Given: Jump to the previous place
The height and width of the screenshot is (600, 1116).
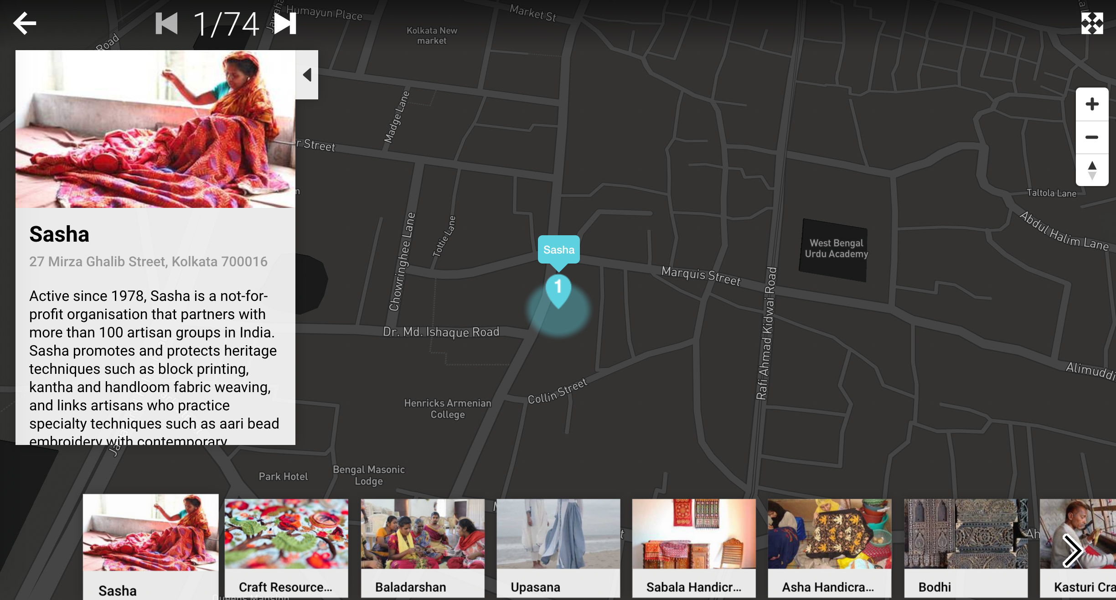Looking at the screenshot, I should pos(166,23).
